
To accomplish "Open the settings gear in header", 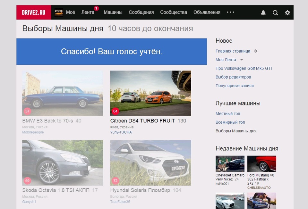I will coord(287,13).
